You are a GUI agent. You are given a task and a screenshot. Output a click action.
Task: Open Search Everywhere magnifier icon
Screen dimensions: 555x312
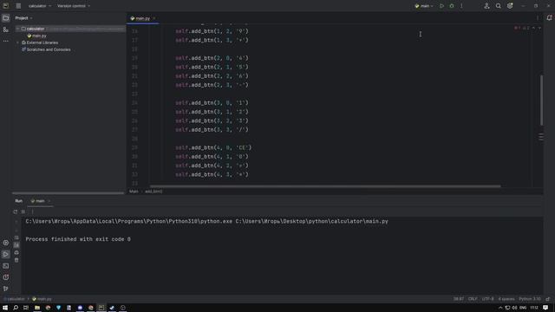(x=499, y=6)
